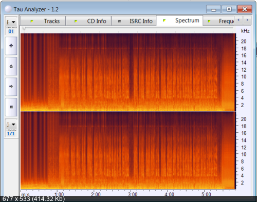Click the green indicator on the Tracks tab

pos(32,21)
